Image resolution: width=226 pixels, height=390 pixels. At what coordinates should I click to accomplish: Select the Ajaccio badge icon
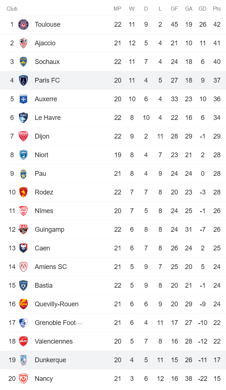tap(23, 43)
